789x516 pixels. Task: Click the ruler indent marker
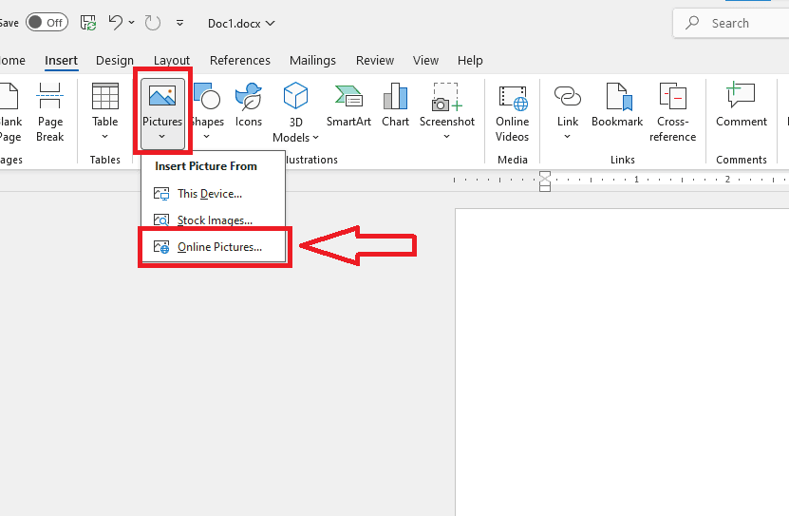click(544, 182)
